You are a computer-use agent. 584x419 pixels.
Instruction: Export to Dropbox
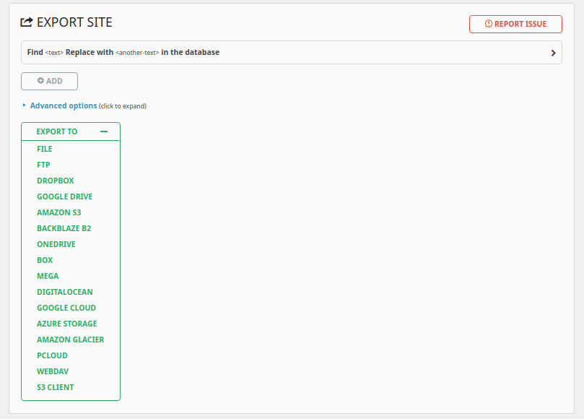tap(56, 181)
